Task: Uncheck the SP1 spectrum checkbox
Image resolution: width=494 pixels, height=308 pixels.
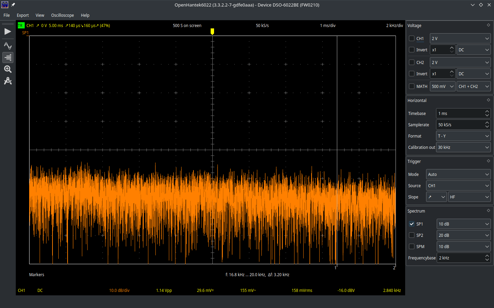Action: click(412, 224)
